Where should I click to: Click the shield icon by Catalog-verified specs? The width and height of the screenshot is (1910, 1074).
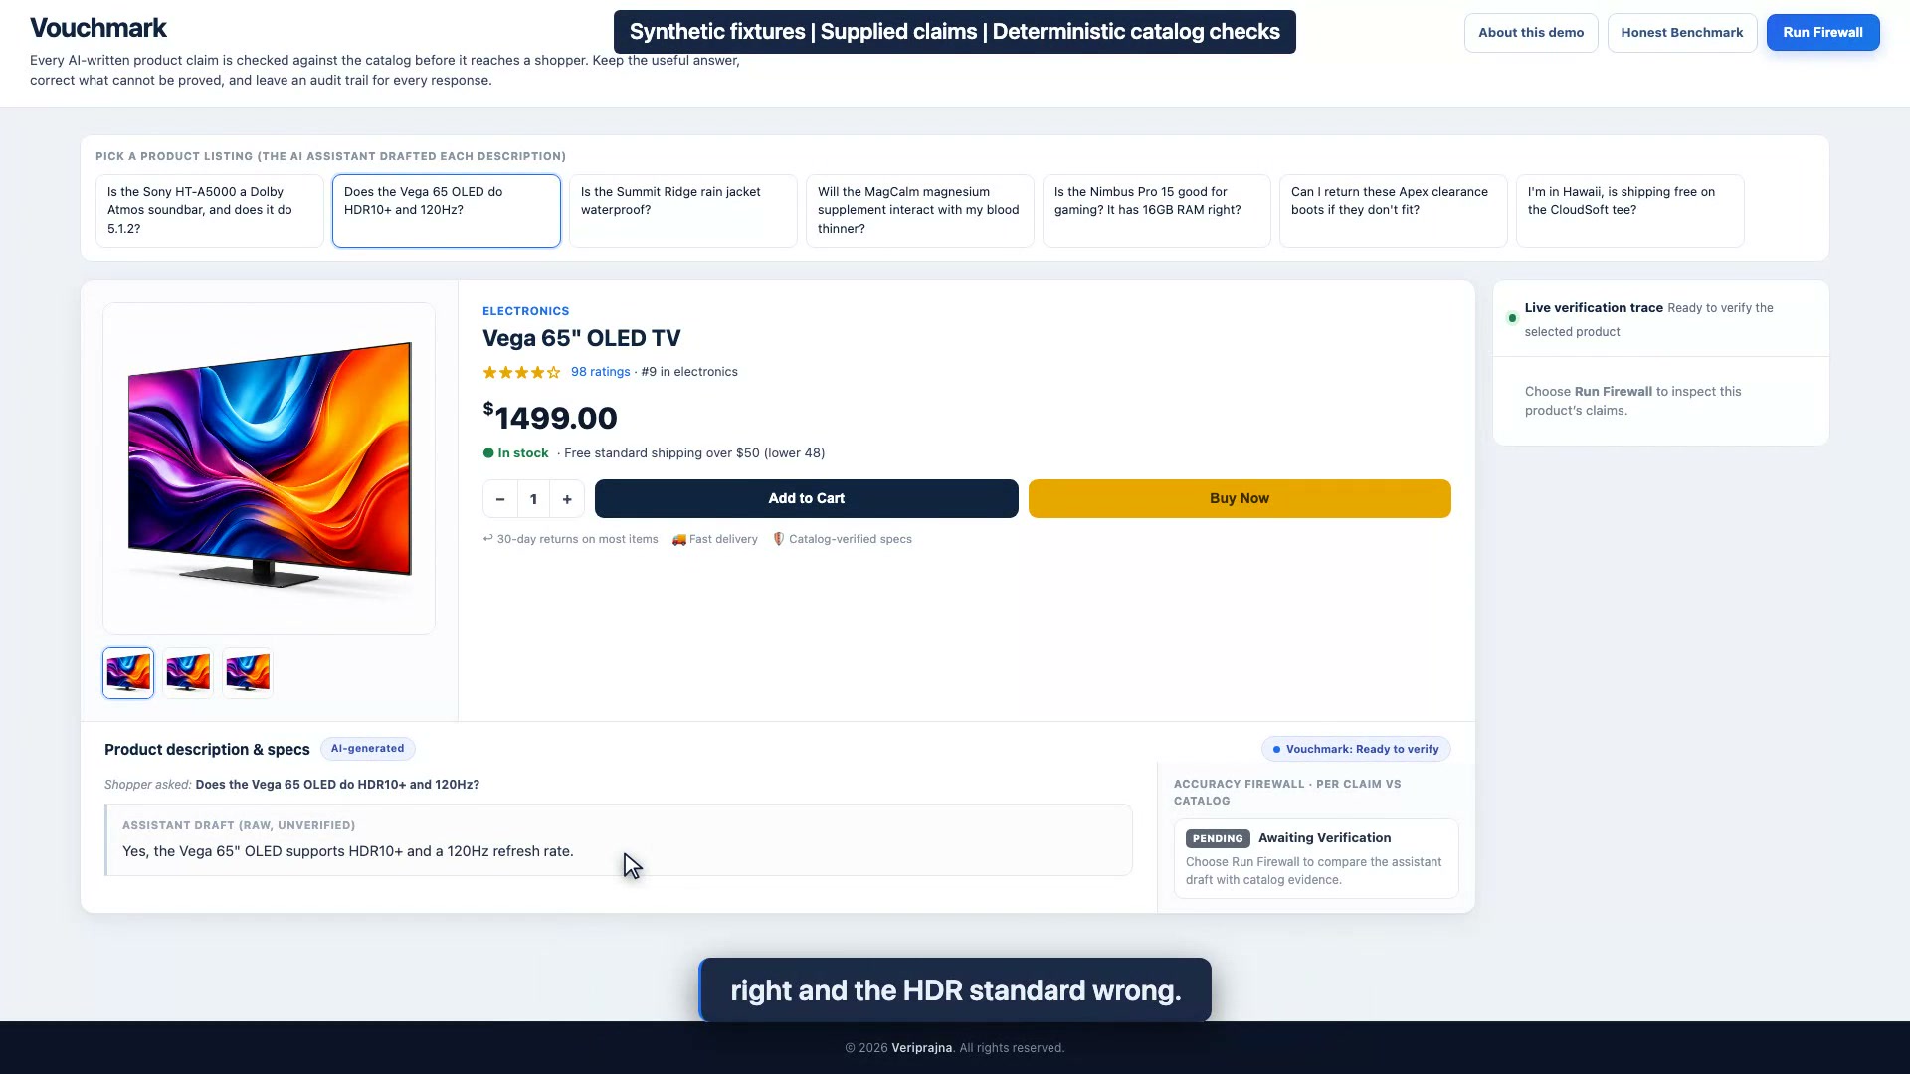click(779, 539)
